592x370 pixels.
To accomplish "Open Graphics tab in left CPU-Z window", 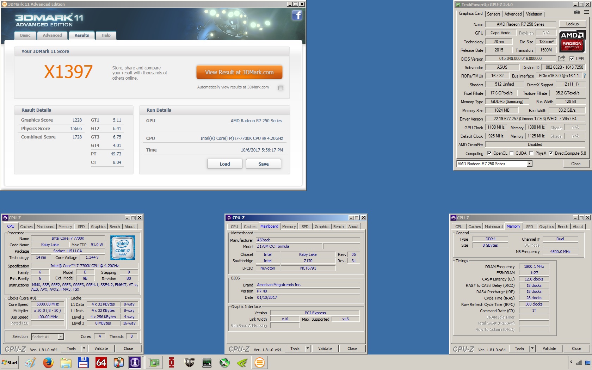I will (x=98, y=227).
